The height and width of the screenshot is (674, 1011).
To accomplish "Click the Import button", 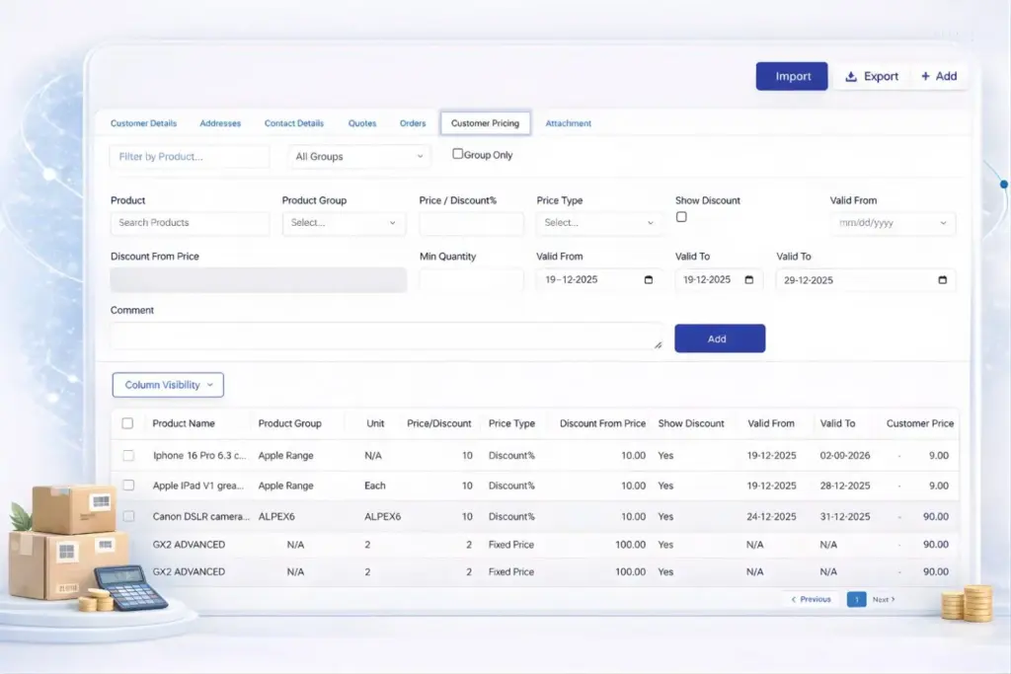I will coord(791,76).
